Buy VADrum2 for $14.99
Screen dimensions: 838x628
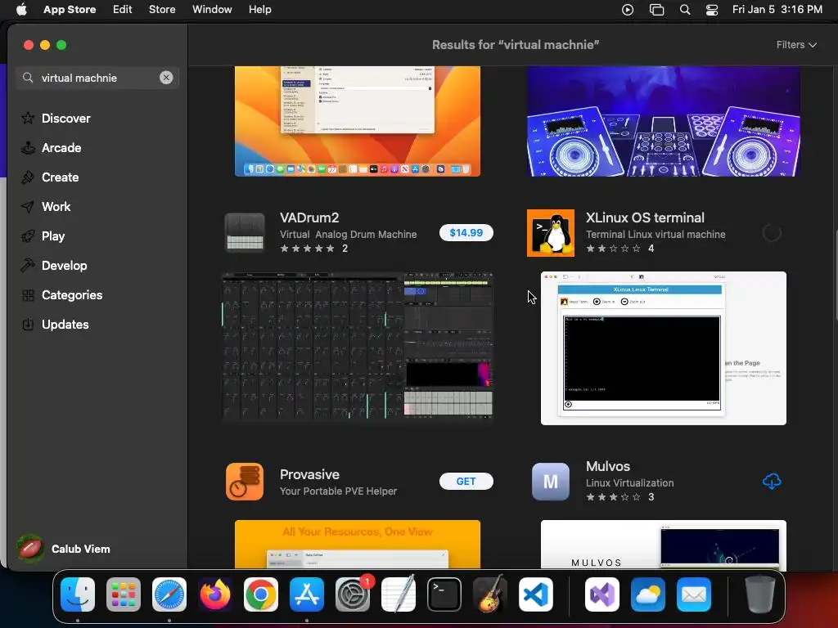tap(466, 233)
